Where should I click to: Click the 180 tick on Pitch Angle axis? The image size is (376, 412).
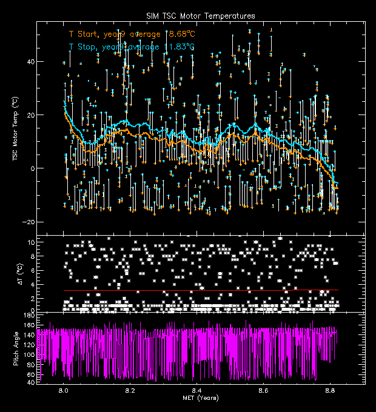point(28,316)
